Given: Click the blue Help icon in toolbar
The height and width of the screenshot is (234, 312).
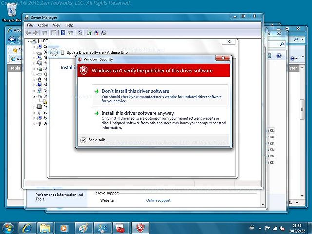Looking at the screenshot, I should point(63,33).
